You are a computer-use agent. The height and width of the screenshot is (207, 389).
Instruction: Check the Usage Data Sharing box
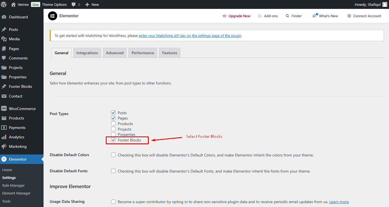tap(113, 201)
